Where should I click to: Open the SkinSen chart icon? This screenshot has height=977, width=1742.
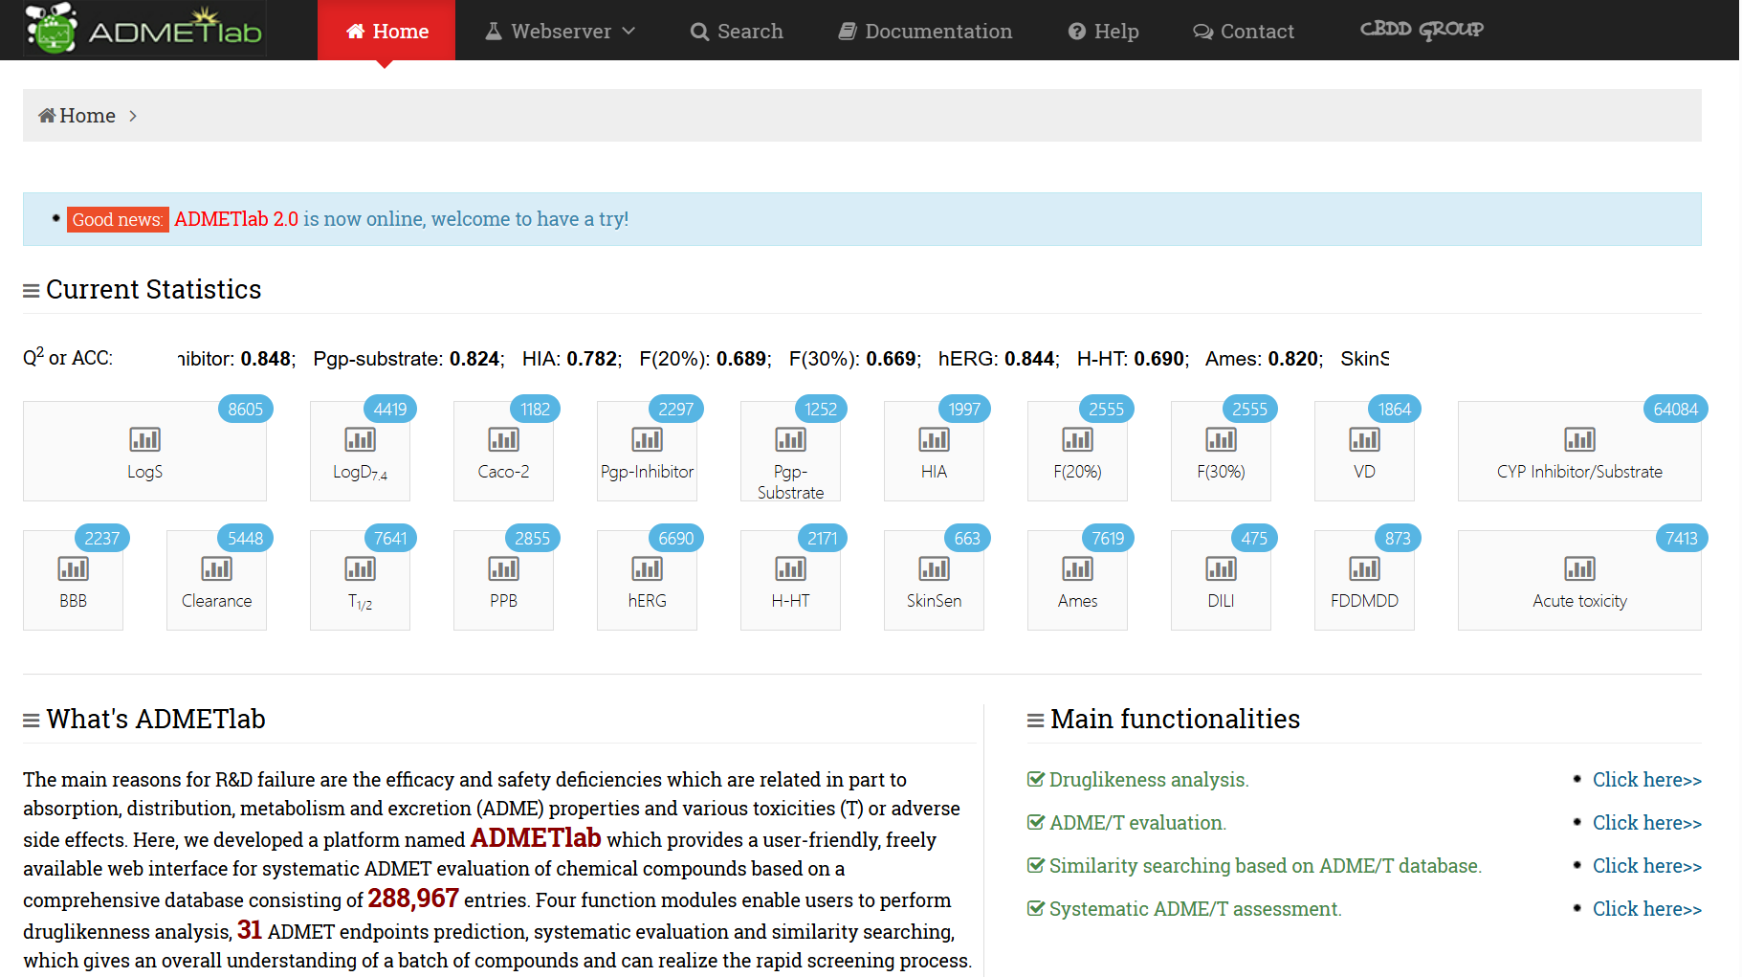point(934,568)
